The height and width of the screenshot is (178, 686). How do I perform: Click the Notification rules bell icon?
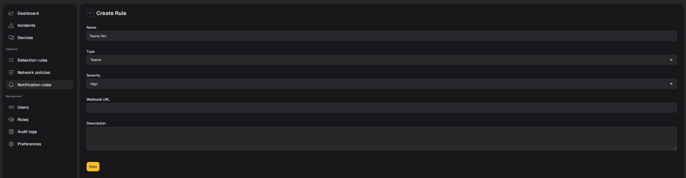click(11, 85)
